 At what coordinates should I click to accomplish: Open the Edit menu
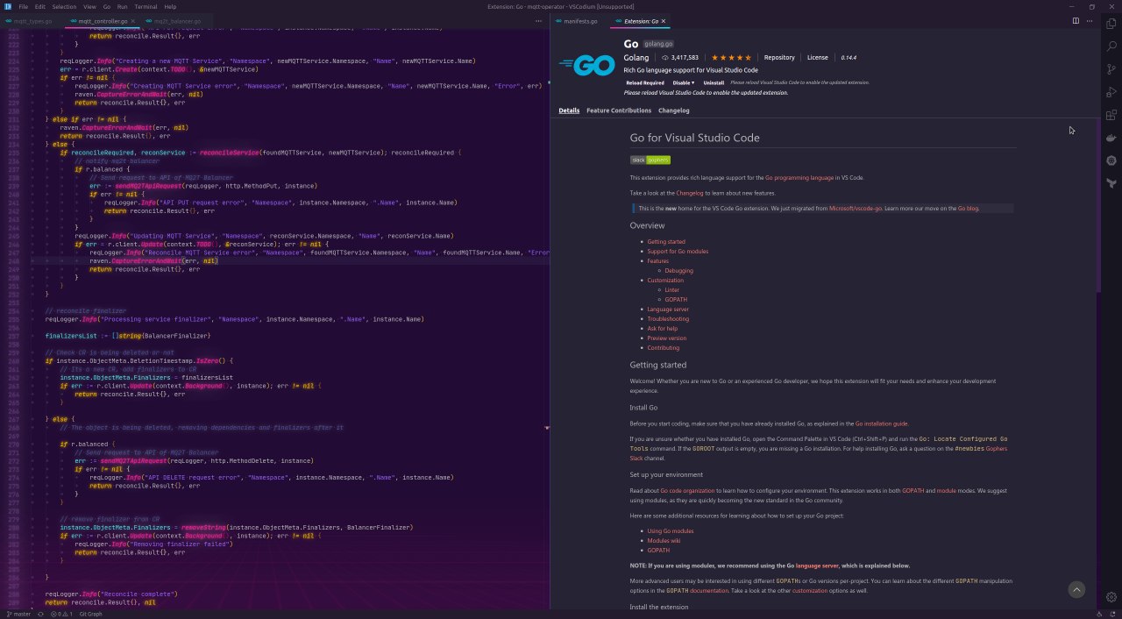pyautogui.click(x=40, y=6)
